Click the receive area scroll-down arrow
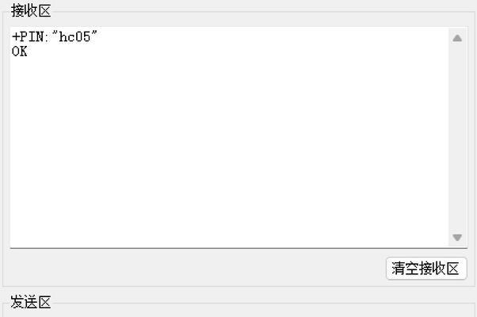The height and width of the screenshot is (317, 477). coord(457,237)
